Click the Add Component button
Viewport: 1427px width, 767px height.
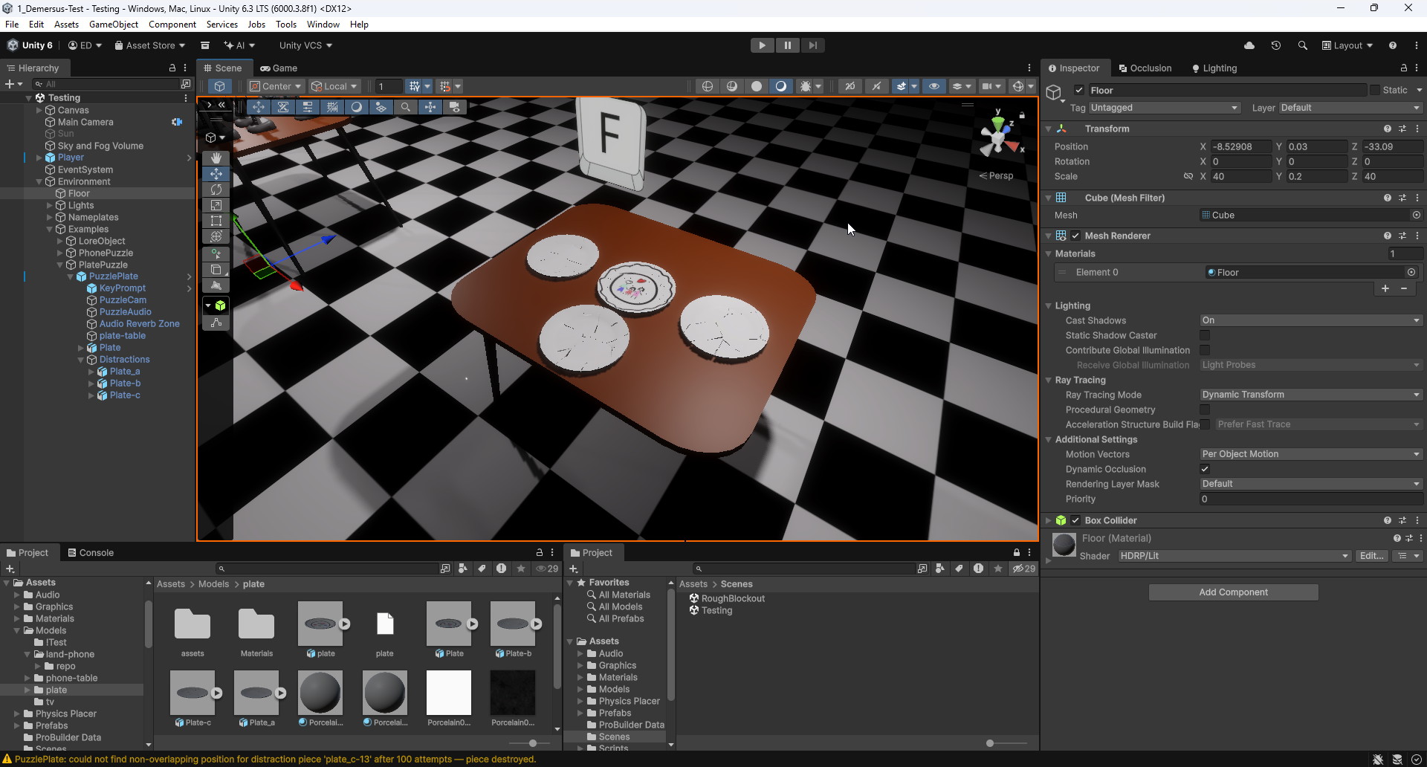click(x=1233, y=592)
